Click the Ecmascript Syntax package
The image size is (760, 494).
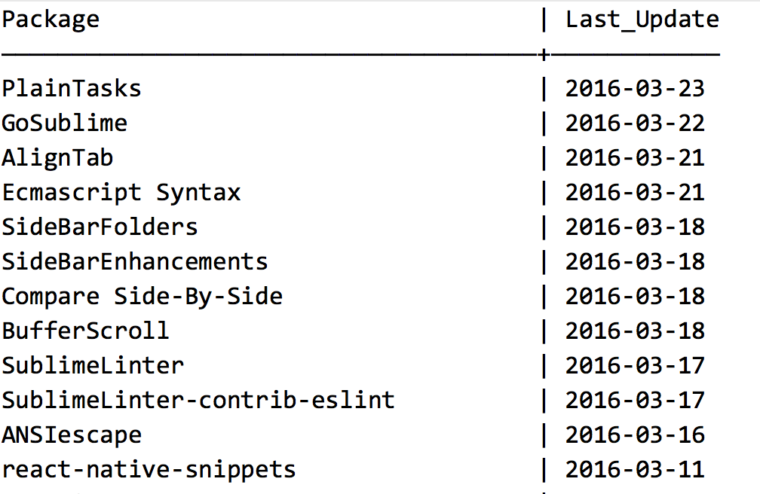pyautogui.click(x=121, y=193)
